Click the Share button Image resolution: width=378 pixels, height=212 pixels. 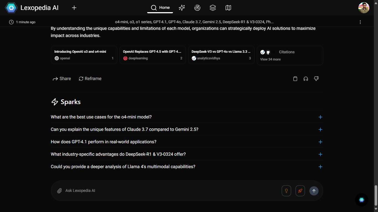[62, 79]
